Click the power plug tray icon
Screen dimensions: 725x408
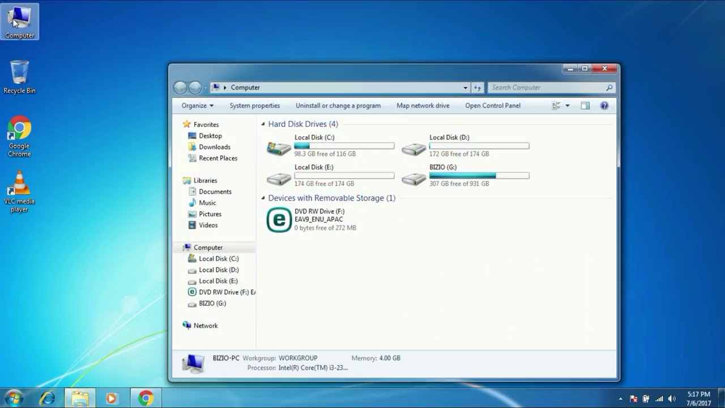tap(646, 399)
